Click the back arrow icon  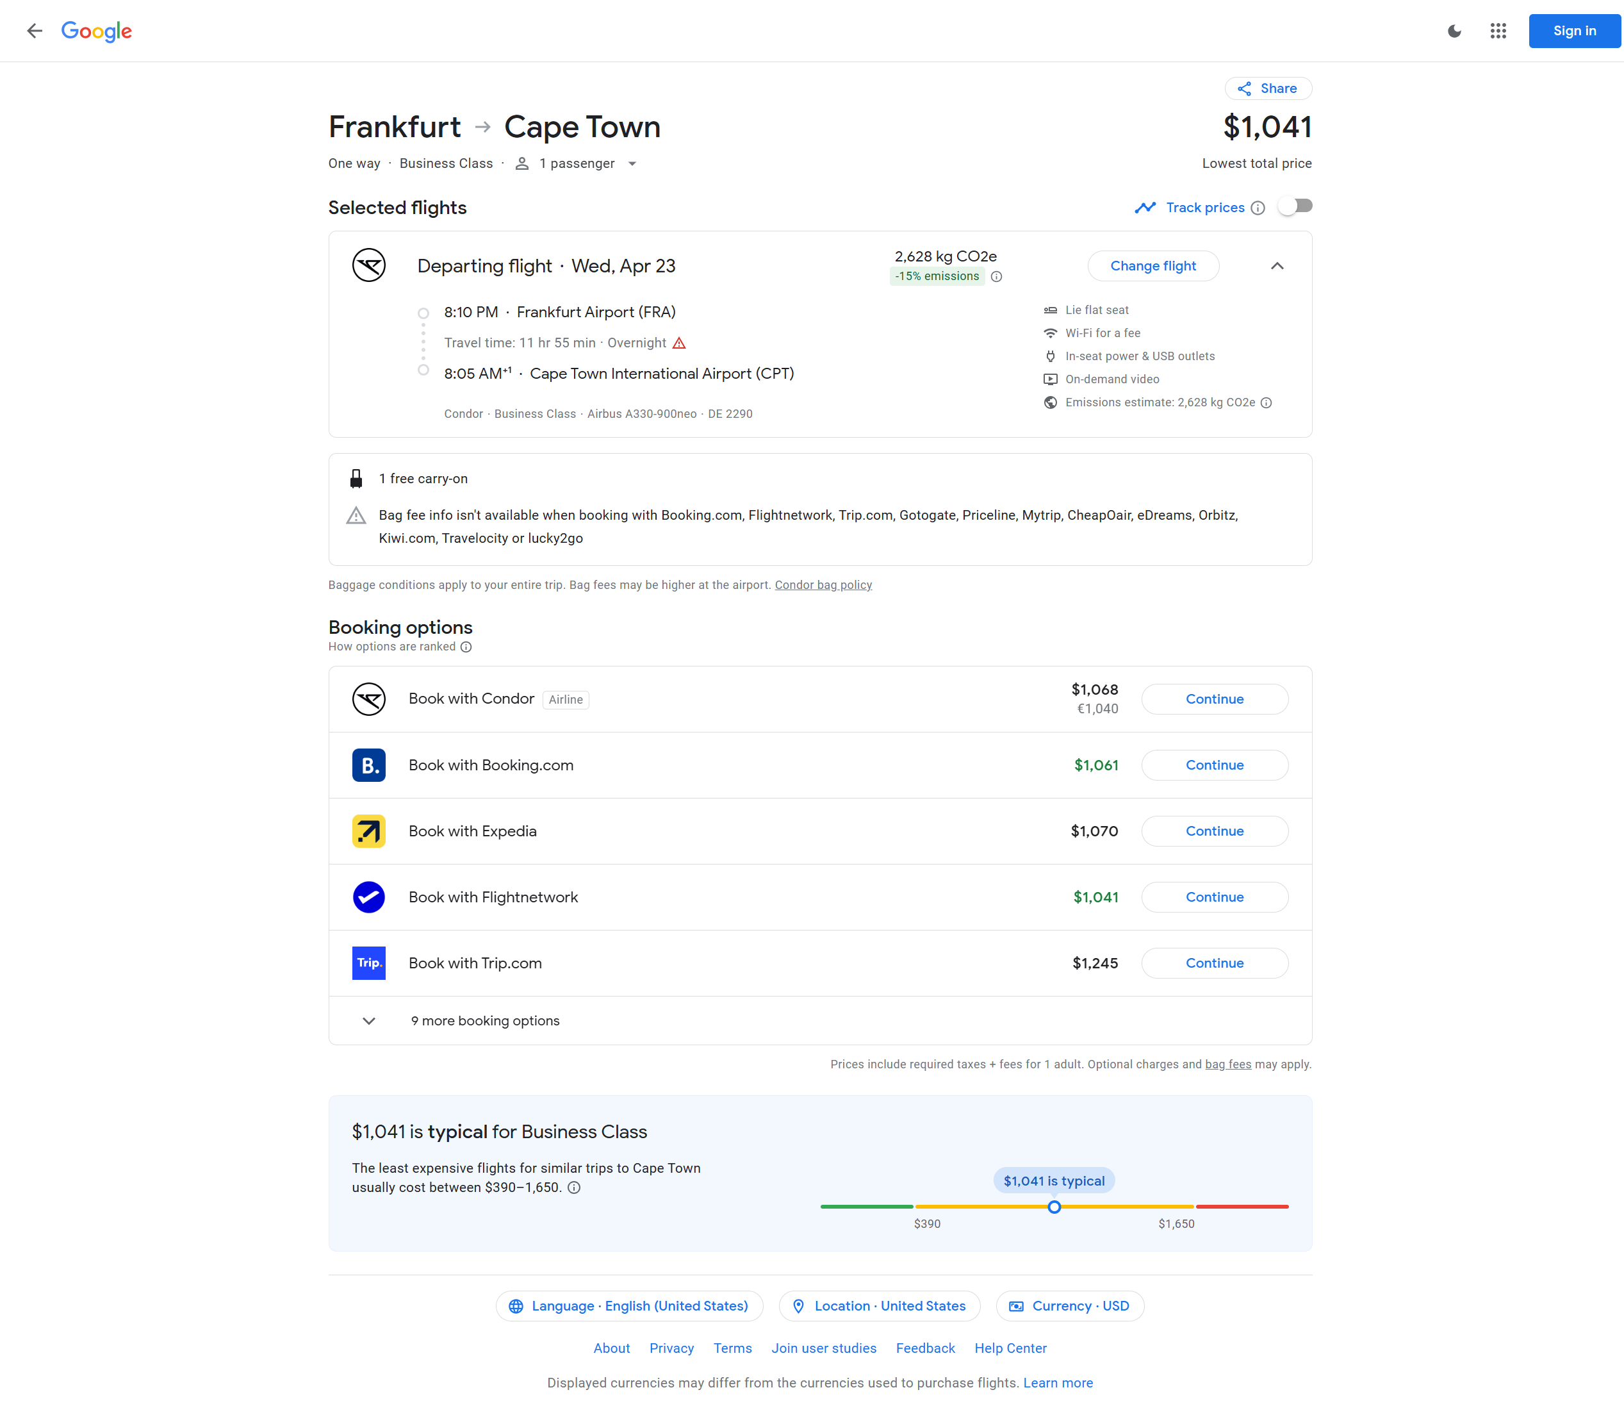click(34, 31)
